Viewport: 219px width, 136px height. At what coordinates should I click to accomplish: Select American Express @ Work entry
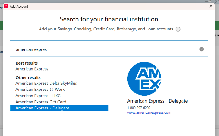coord(40,89)
